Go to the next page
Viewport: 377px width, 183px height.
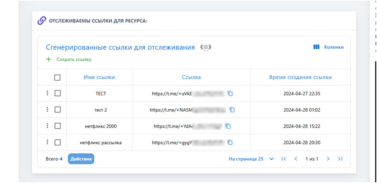[x=328, y=159]
